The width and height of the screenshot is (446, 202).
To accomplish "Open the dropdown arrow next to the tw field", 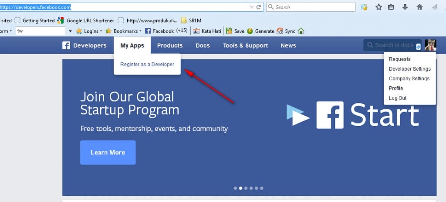I will [x=70, y=31].
